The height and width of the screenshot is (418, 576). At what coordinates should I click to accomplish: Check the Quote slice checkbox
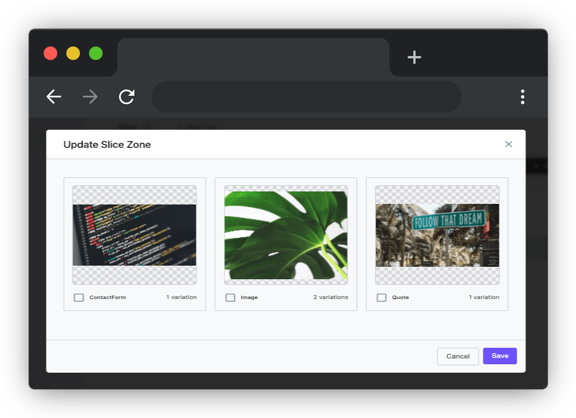coord(382,297)
